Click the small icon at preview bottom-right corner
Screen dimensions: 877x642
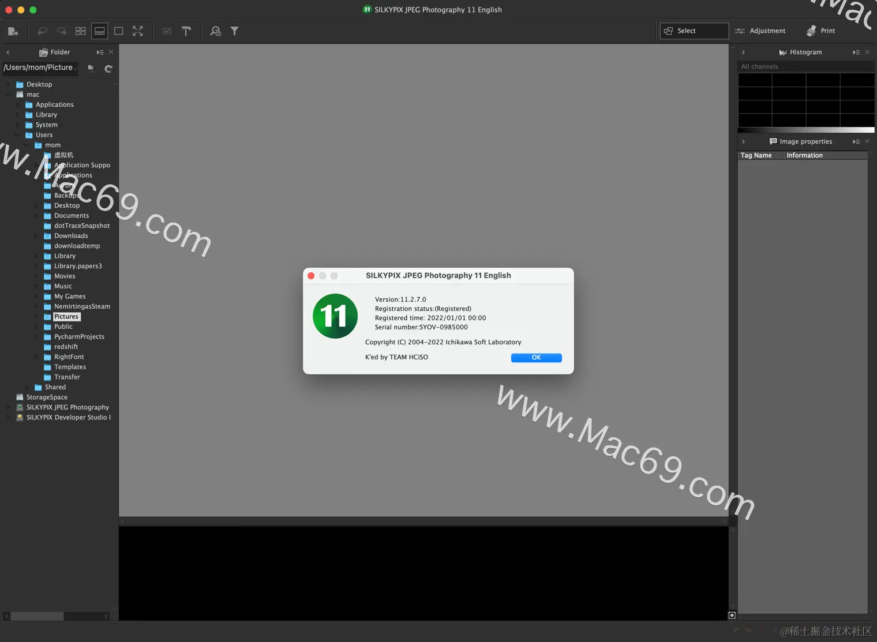(x=732, y=615)
